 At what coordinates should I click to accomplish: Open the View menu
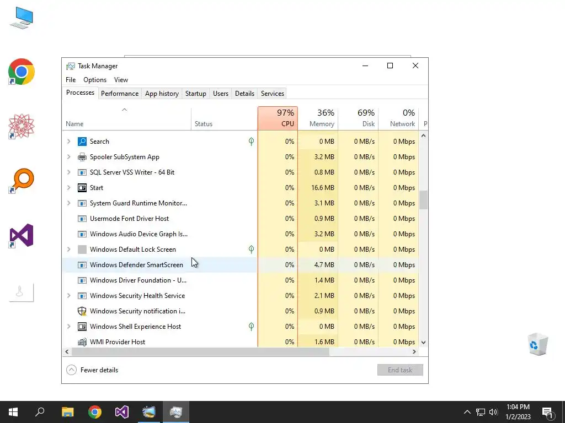coord(121,80)
